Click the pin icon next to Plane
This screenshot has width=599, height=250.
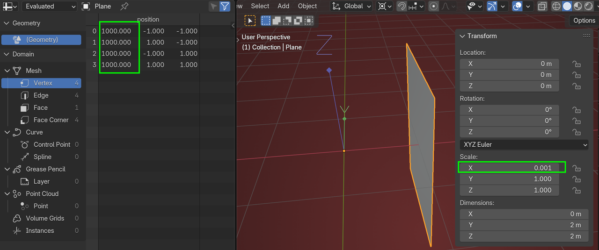(124, 7)
